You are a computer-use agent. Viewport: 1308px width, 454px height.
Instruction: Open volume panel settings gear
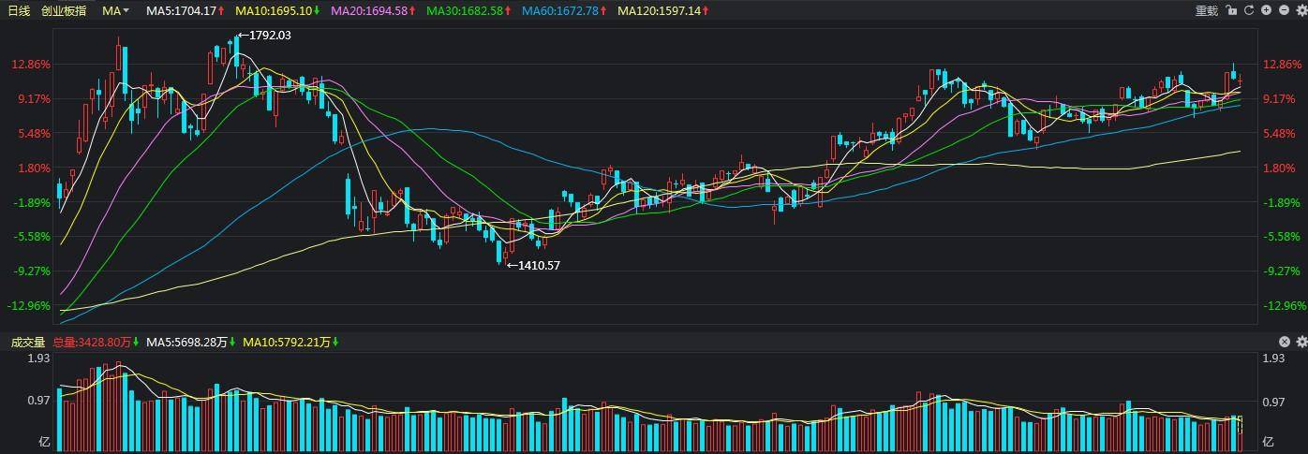(x=1301, y=343)
